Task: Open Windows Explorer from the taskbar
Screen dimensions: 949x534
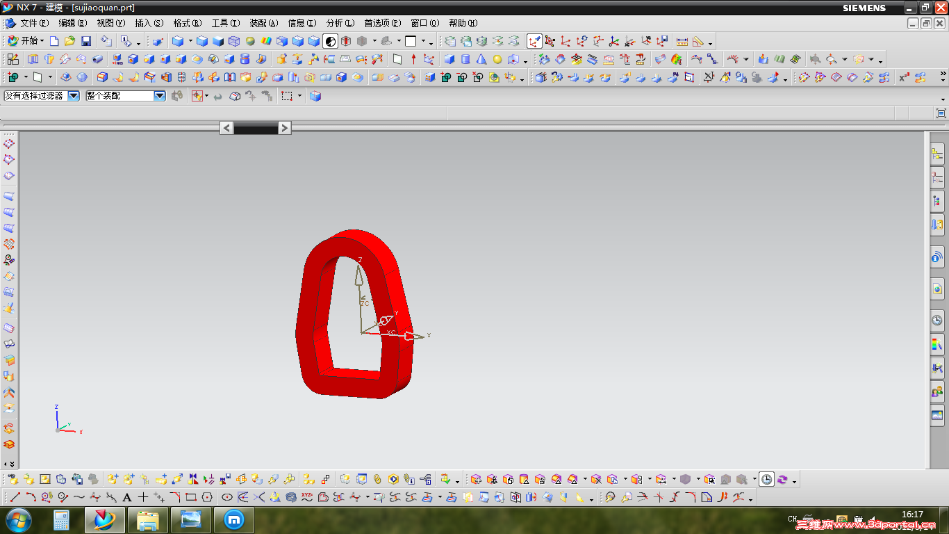Action: click(x=147, y=520)
